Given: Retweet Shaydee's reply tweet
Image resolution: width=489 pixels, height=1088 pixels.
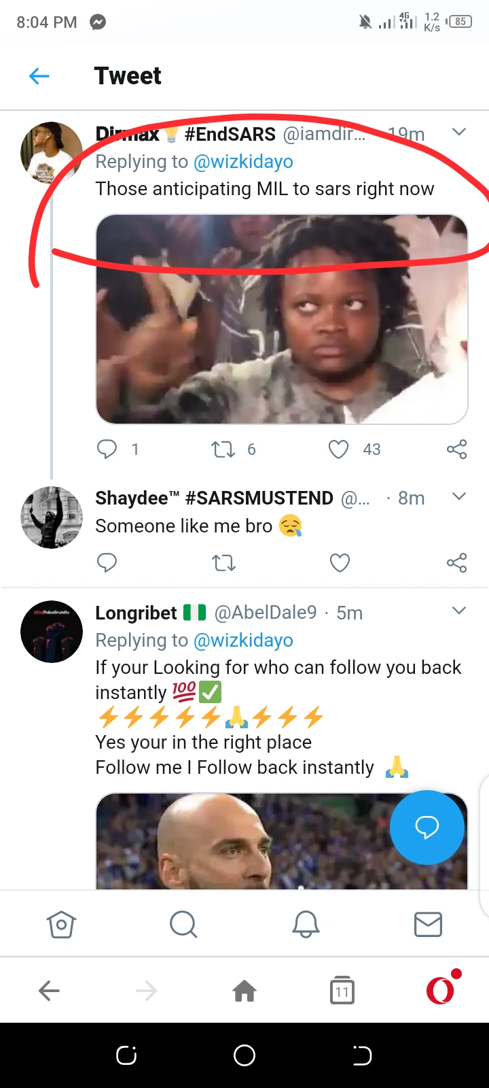Looking at the screenshot, I should coord(223,563).
